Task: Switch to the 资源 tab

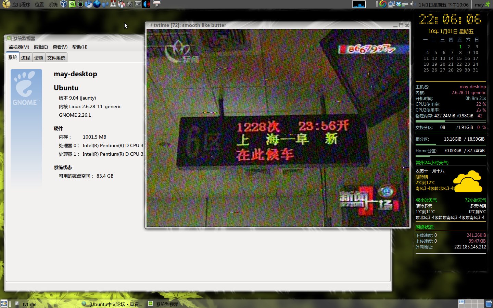Action: (39, 58)
